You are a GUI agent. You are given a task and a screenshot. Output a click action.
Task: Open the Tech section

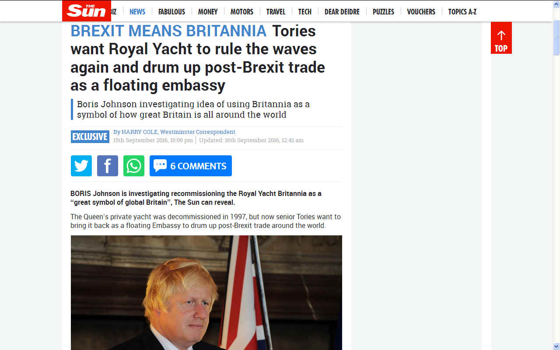pos(305,12)
